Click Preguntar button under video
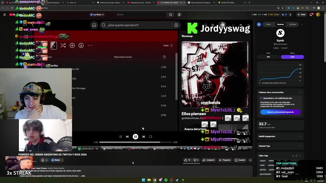The height and width of the screenshot is (183, 326). (x=224, y=160)
